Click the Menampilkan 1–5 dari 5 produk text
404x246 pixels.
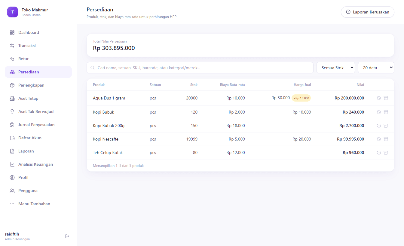tap(118, 165)
